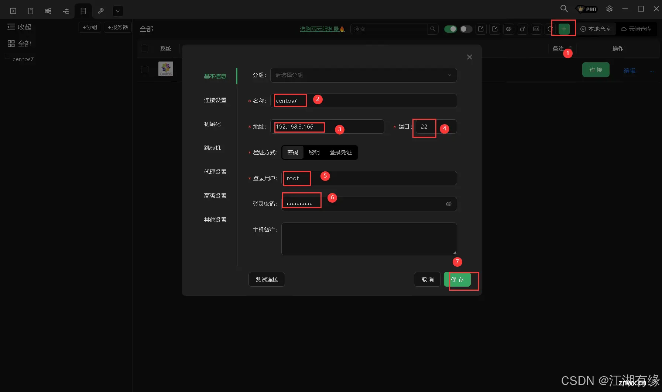Choose 秘钥 key authentication method
This screenshot has width=662, height=392.
[314, 153]
